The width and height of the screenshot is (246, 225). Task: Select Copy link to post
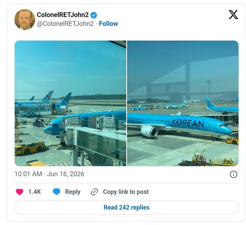(126, 192)
